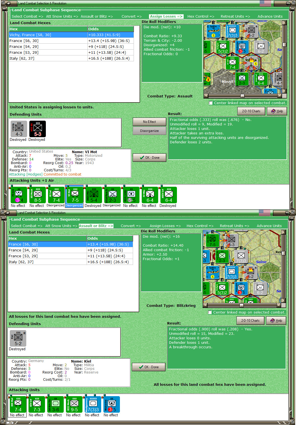Select the XXII Mot 7-4 unit in lower window

pos(18,404)
